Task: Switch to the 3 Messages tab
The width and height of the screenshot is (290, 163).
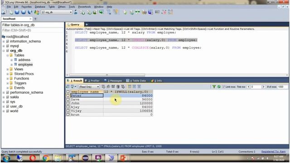Action: tap(113, 81)
